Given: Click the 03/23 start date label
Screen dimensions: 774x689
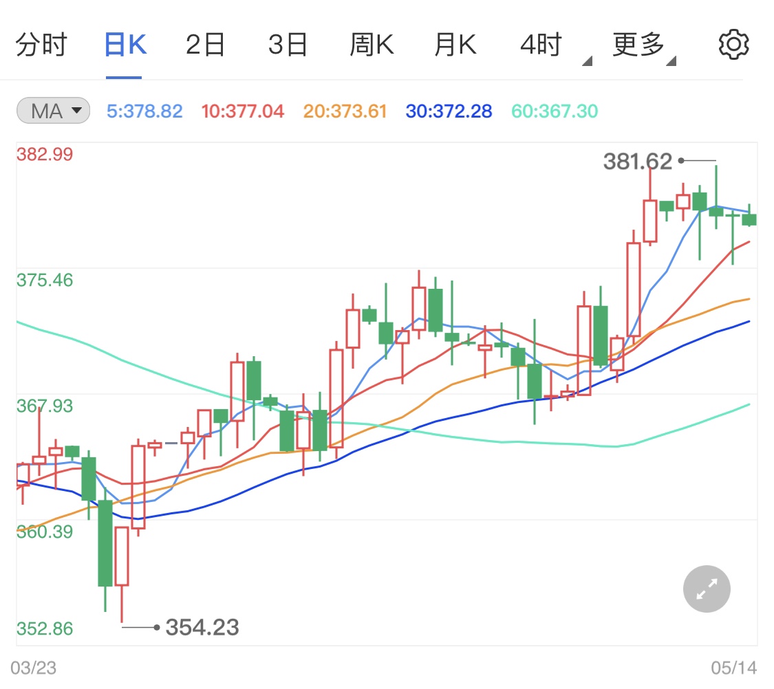Looking at the screenshot, I should 34,668.
